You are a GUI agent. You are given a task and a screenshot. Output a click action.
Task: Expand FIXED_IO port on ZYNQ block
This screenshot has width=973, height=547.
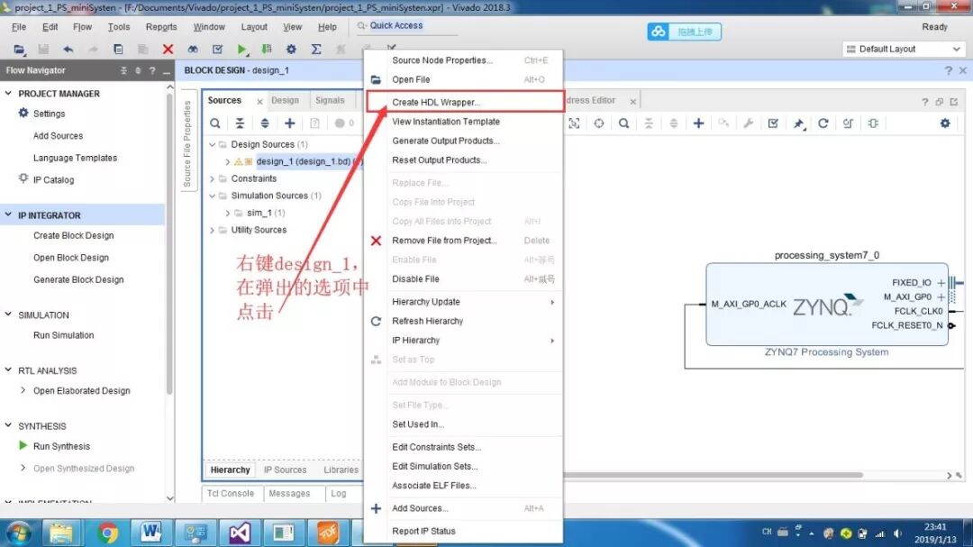coord(941,282)
